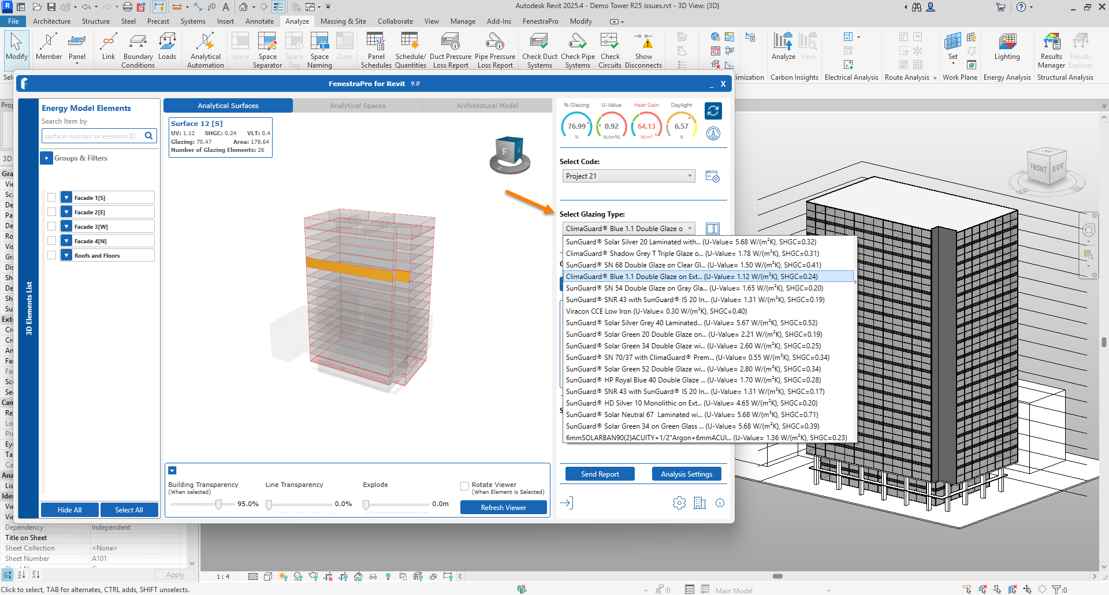
Task: Click the blue refresh icon beside the gauges
Action: (713, 110)
